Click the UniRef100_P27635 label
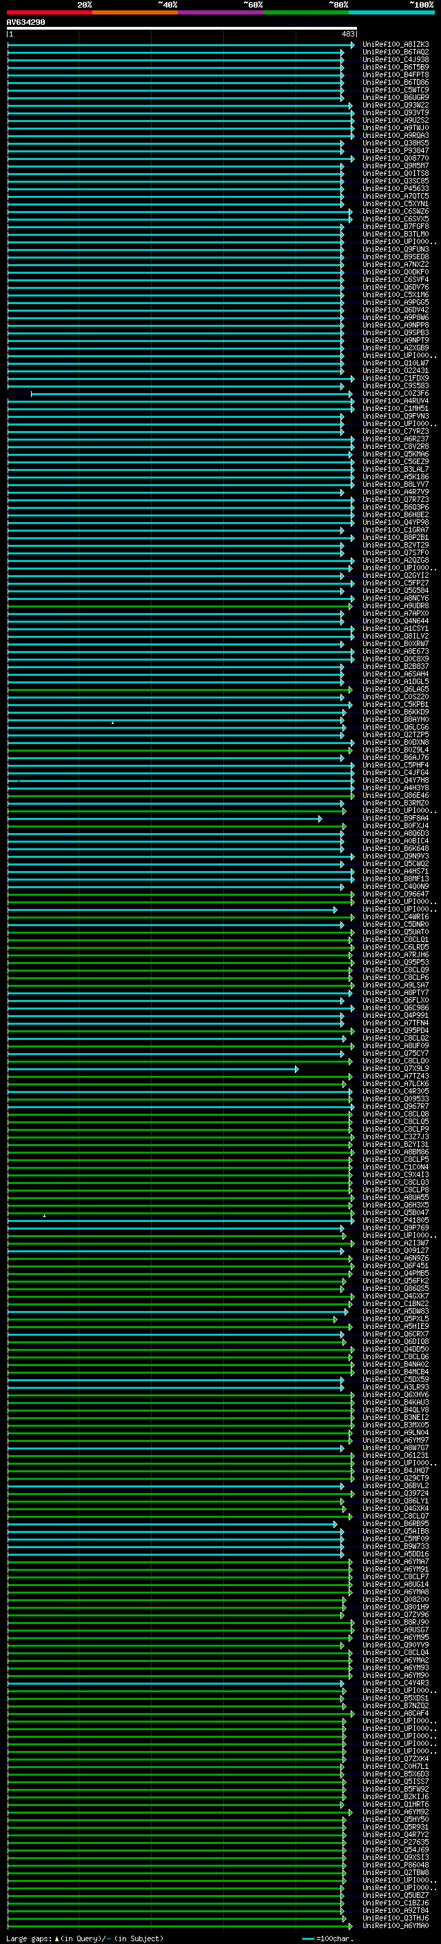The height and width of the screenshot is (1944, 441). 396,1842
